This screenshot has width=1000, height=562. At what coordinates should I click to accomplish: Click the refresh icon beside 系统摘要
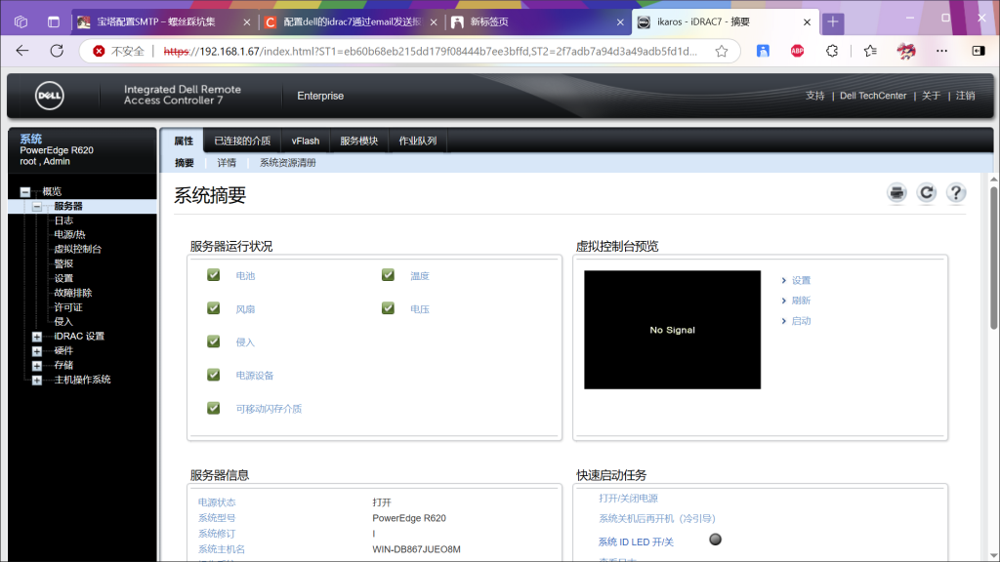(927, 192)
